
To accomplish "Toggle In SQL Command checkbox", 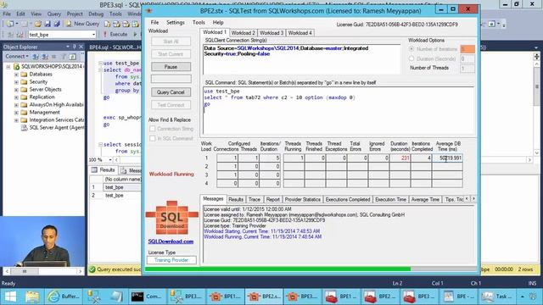I will [x=153, y=138].
